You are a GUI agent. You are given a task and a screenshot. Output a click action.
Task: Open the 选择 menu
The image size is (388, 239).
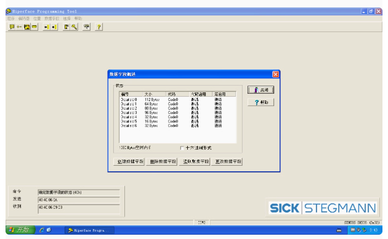coord(67,18)
